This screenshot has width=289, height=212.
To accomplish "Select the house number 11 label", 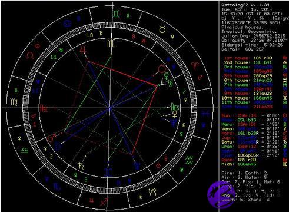I will (54, 57).
